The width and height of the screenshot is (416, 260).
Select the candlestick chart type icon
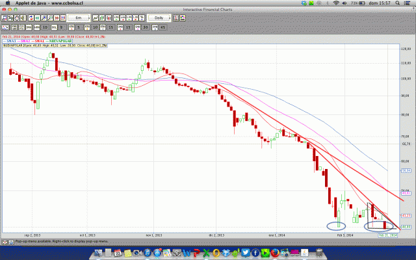109,18
